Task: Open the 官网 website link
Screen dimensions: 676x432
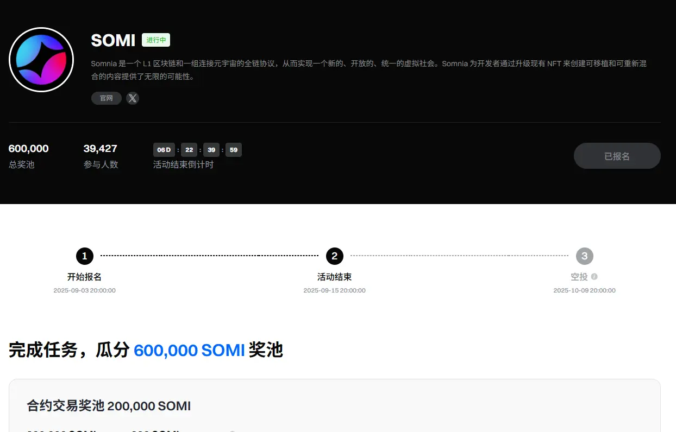Action: [x=107, y=98]
